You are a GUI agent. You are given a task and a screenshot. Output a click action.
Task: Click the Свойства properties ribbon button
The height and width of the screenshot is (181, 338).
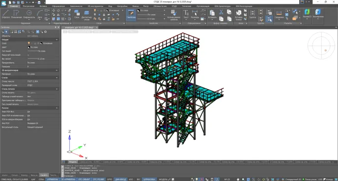pyautogui.click(x=131, y=15)
